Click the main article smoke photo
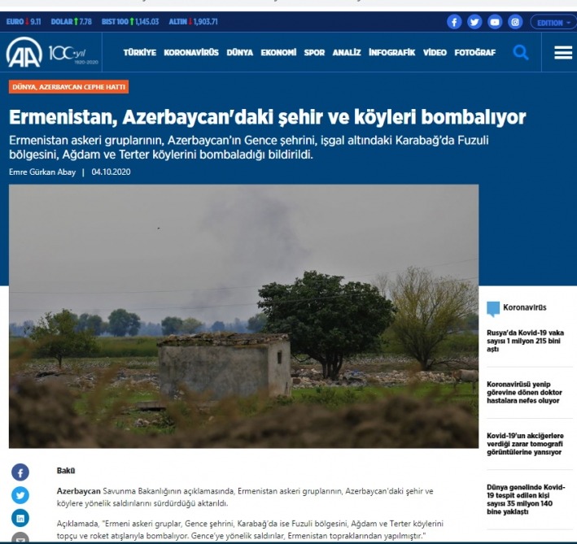 point(243,316)
